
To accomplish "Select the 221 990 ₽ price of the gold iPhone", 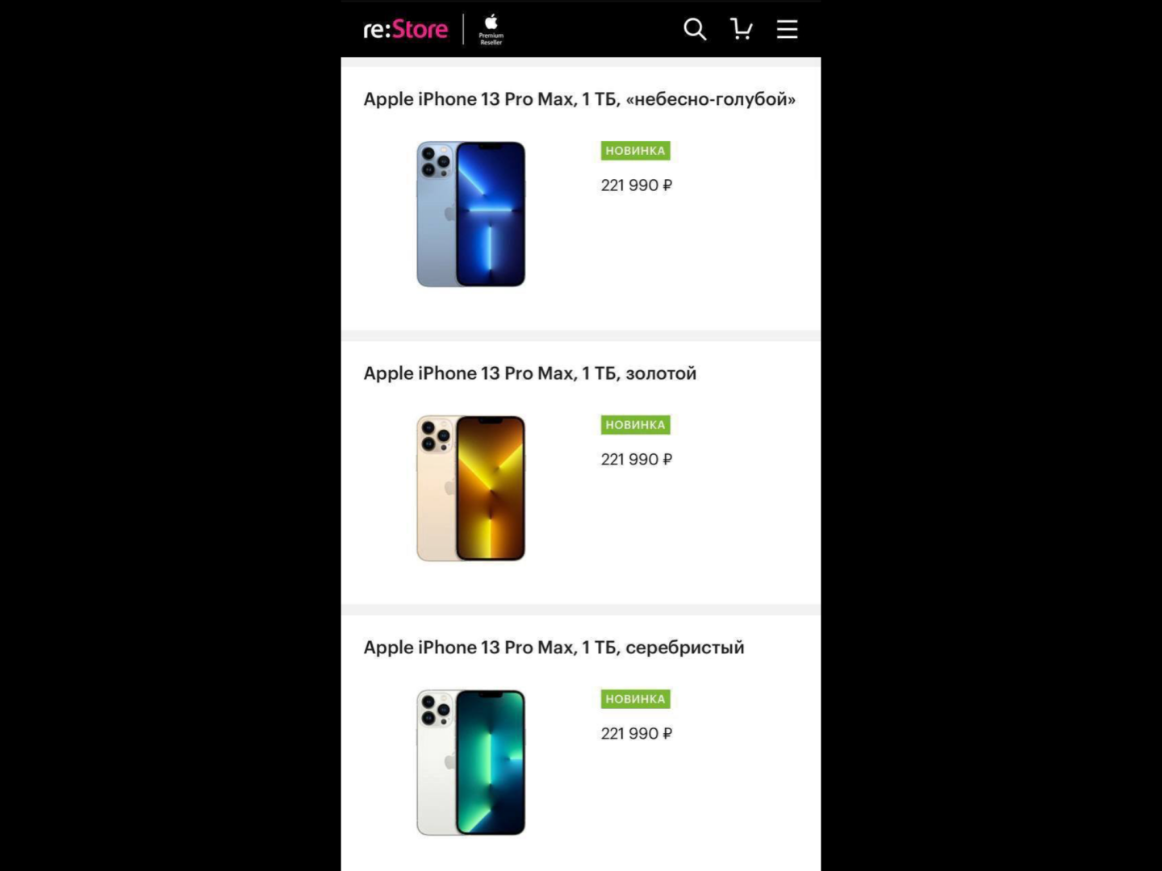I will click(636, 460).
